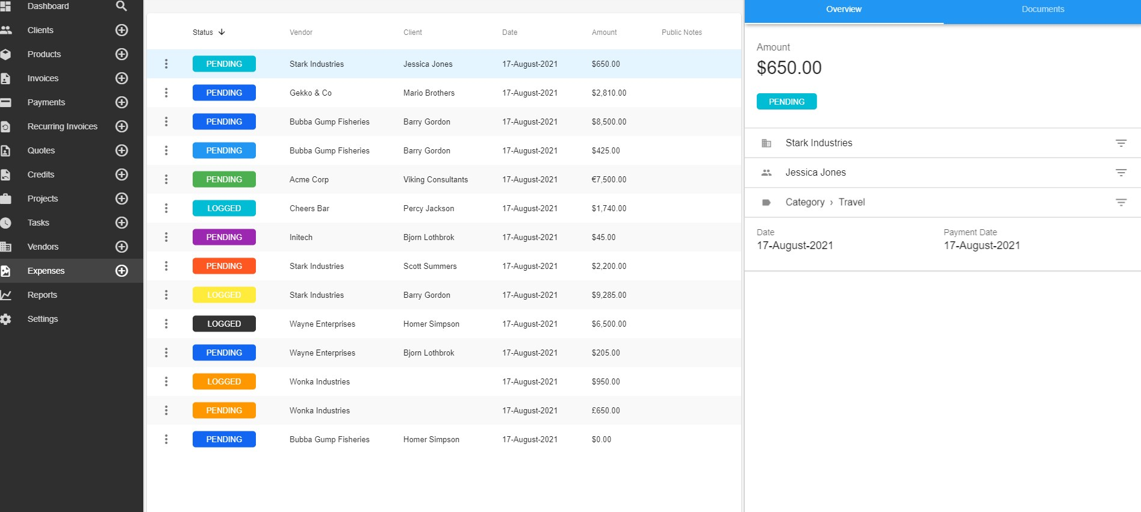Select the Overview tab

844,10
